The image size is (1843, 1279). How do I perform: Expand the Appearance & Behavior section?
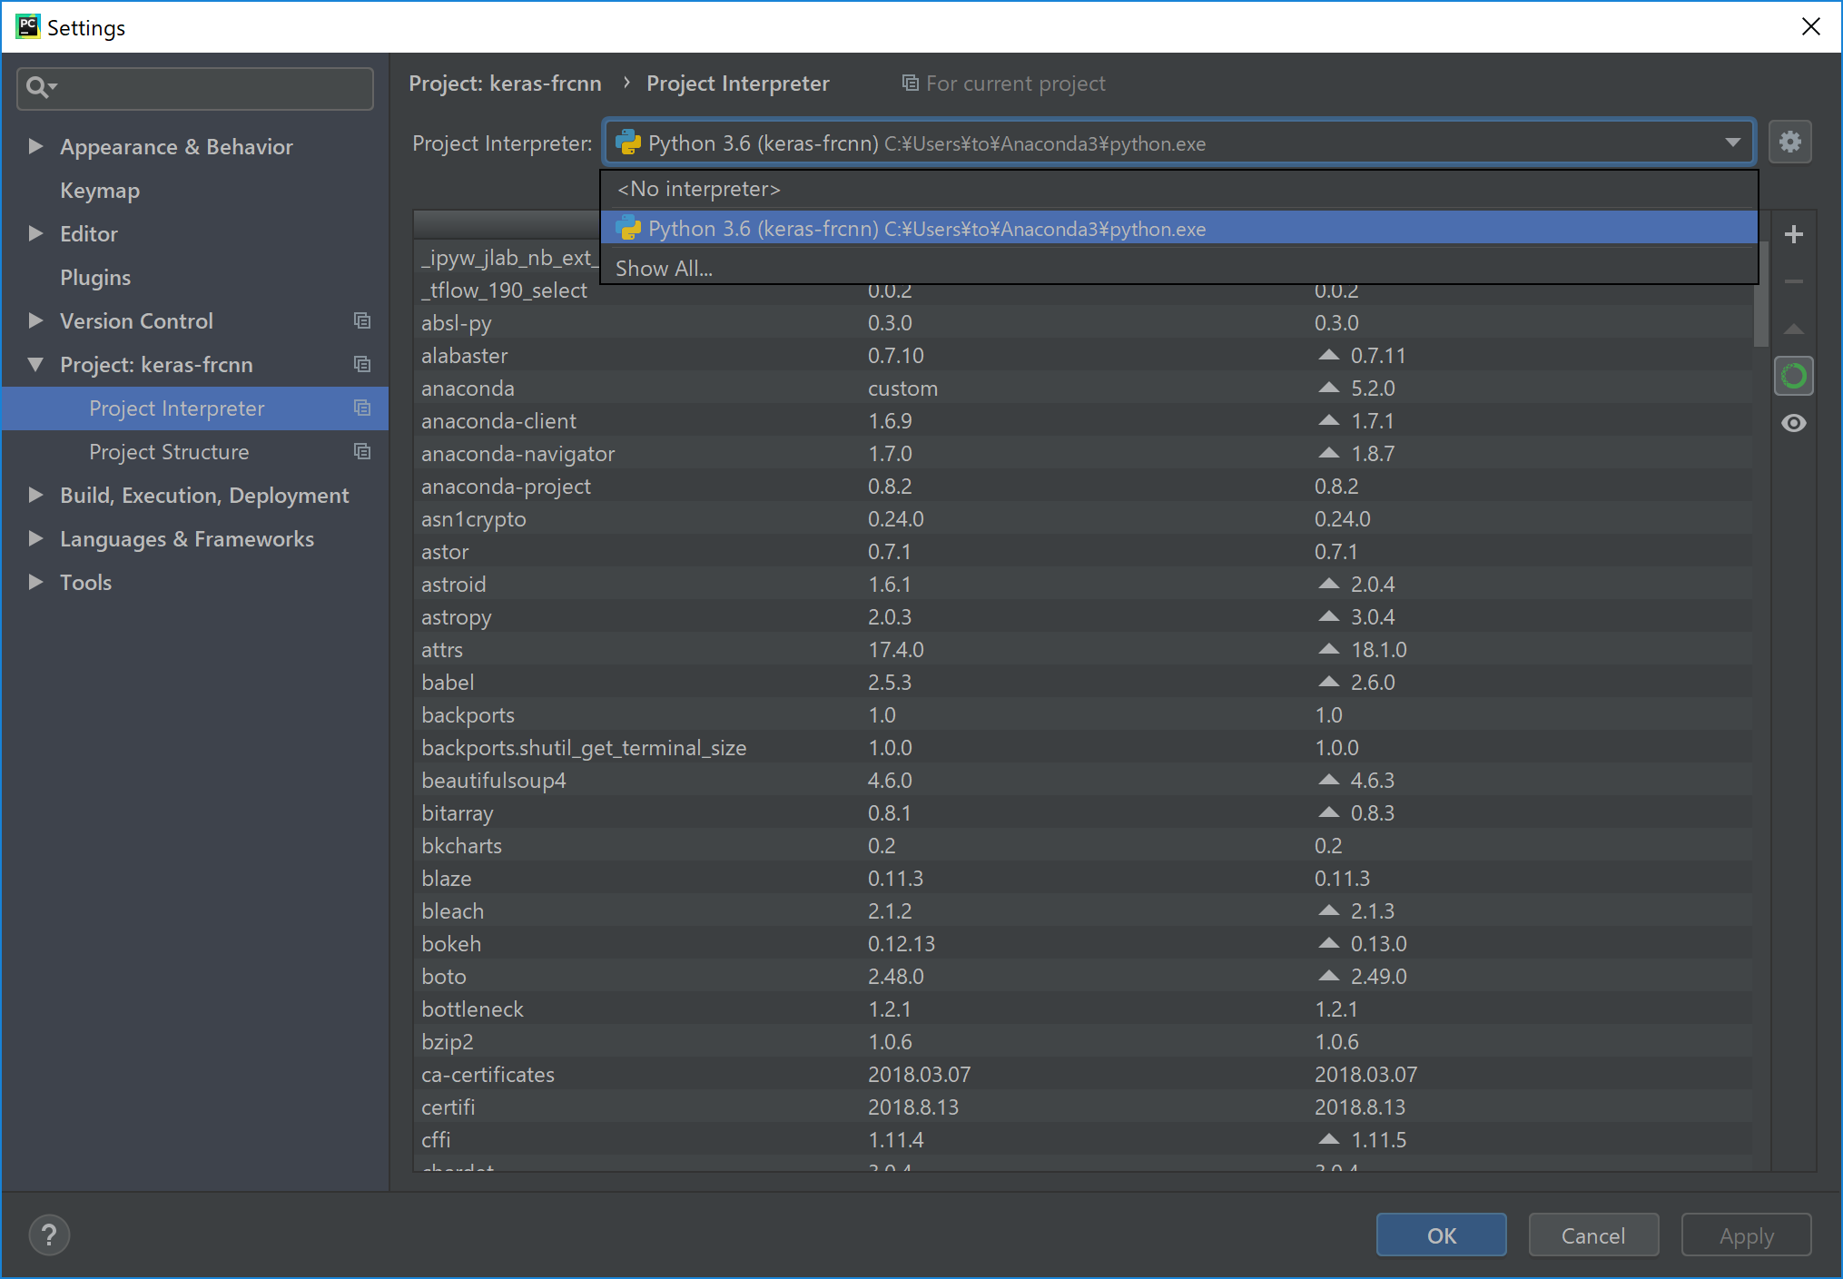pos(36,146)
